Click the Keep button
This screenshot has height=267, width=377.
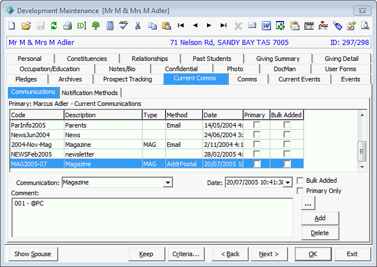(x=147, y=254)
